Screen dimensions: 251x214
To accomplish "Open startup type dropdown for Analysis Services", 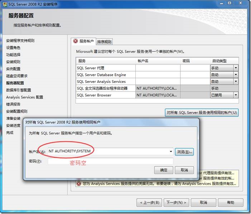I will coord(236,82).
